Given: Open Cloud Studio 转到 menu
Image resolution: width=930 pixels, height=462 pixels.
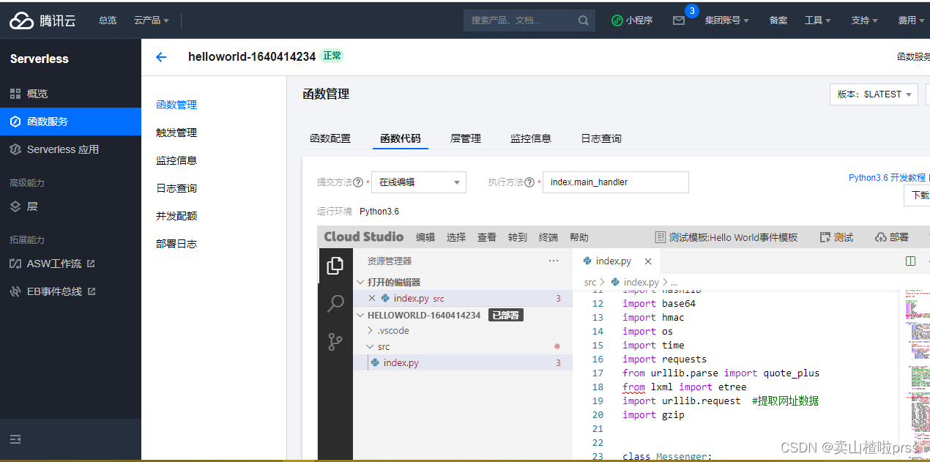Looking at the screenshot, I should 518,237.
